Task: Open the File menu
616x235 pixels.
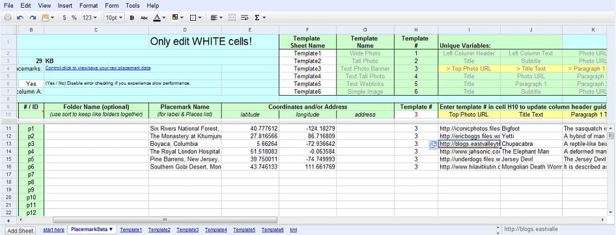Action: [8, 6]
